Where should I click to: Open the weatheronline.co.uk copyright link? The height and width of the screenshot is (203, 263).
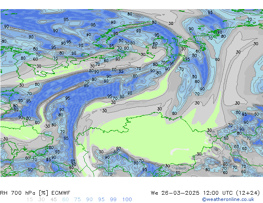tap(228, 199)
